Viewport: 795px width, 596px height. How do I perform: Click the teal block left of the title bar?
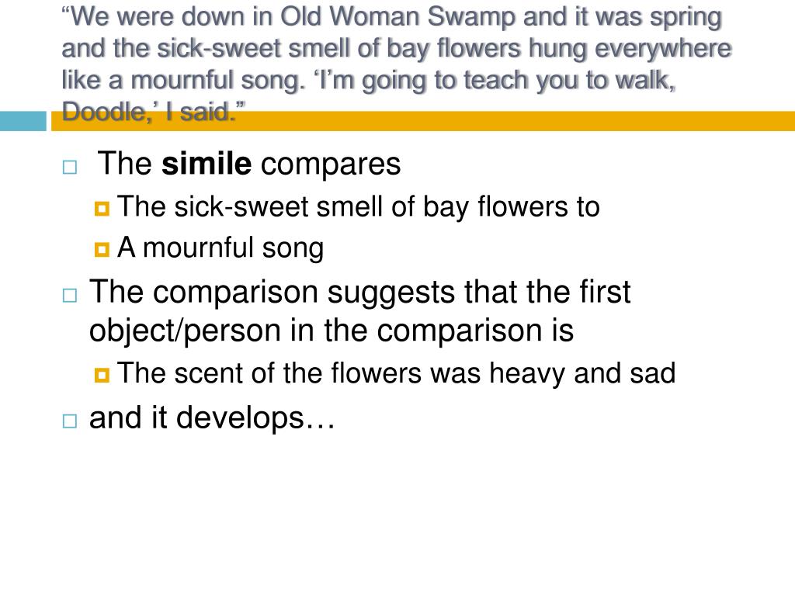tap(23, 121)
